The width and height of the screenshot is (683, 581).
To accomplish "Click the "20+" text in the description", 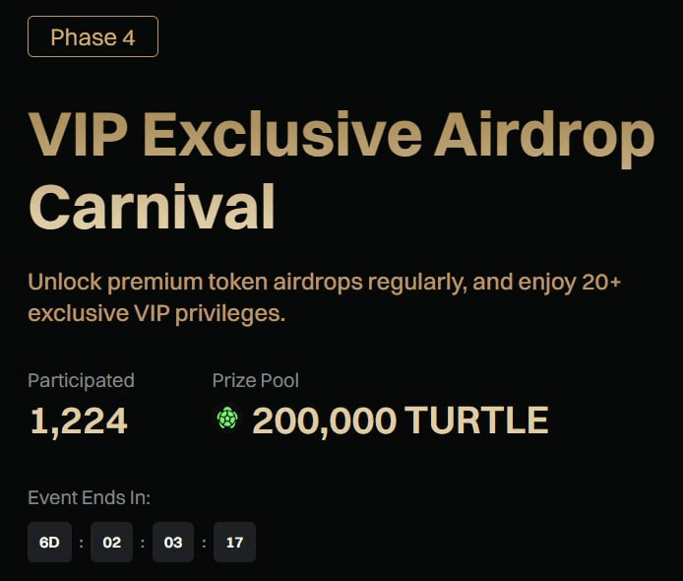I will [599, 283].
